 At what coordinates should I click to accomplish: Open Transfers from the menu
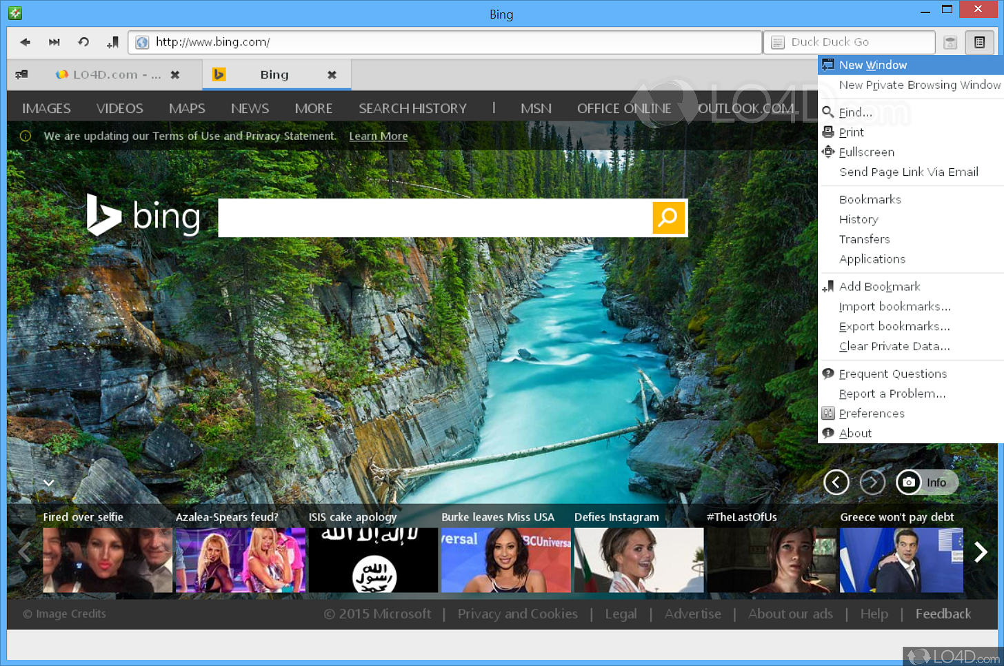click(910, 239)
